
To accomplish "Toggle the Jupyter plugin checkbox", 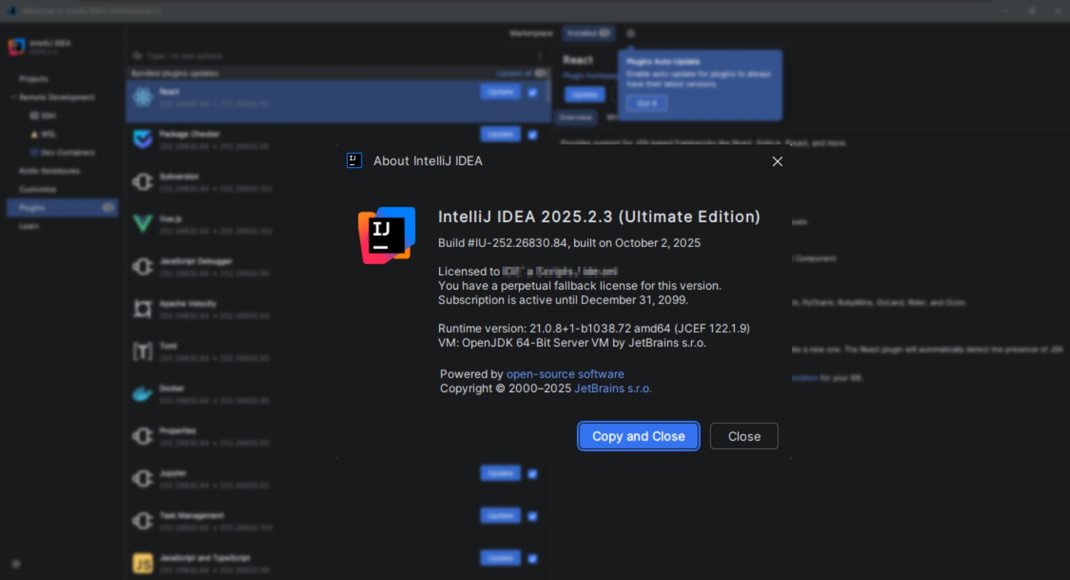I will tap(532, 474).
